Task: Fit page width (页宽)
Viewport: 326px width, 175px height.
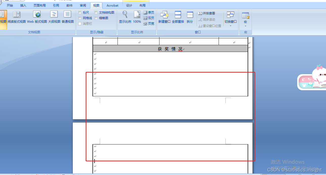Action: tap(149, 24)
